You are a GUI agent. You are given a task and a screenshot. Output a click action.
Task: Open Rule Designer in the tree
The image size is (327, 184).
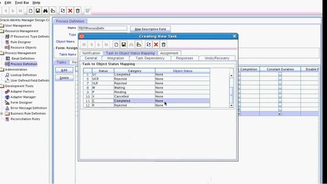pyautogui.click(x=18, y=42)
